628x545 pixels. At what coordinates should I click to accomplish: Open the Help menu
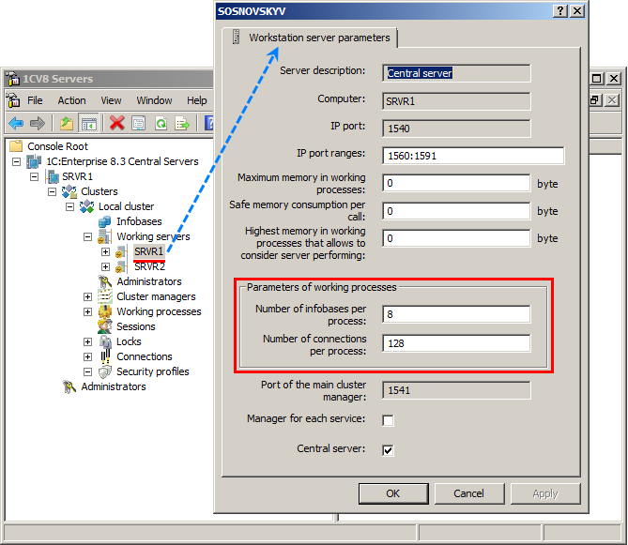(196, 100)
